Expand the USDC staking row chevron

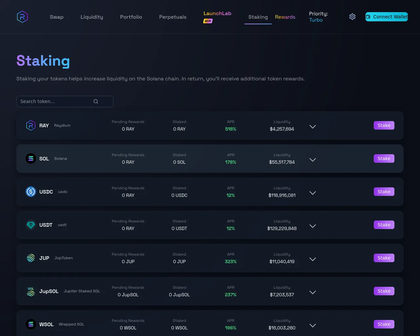(313, 193)
